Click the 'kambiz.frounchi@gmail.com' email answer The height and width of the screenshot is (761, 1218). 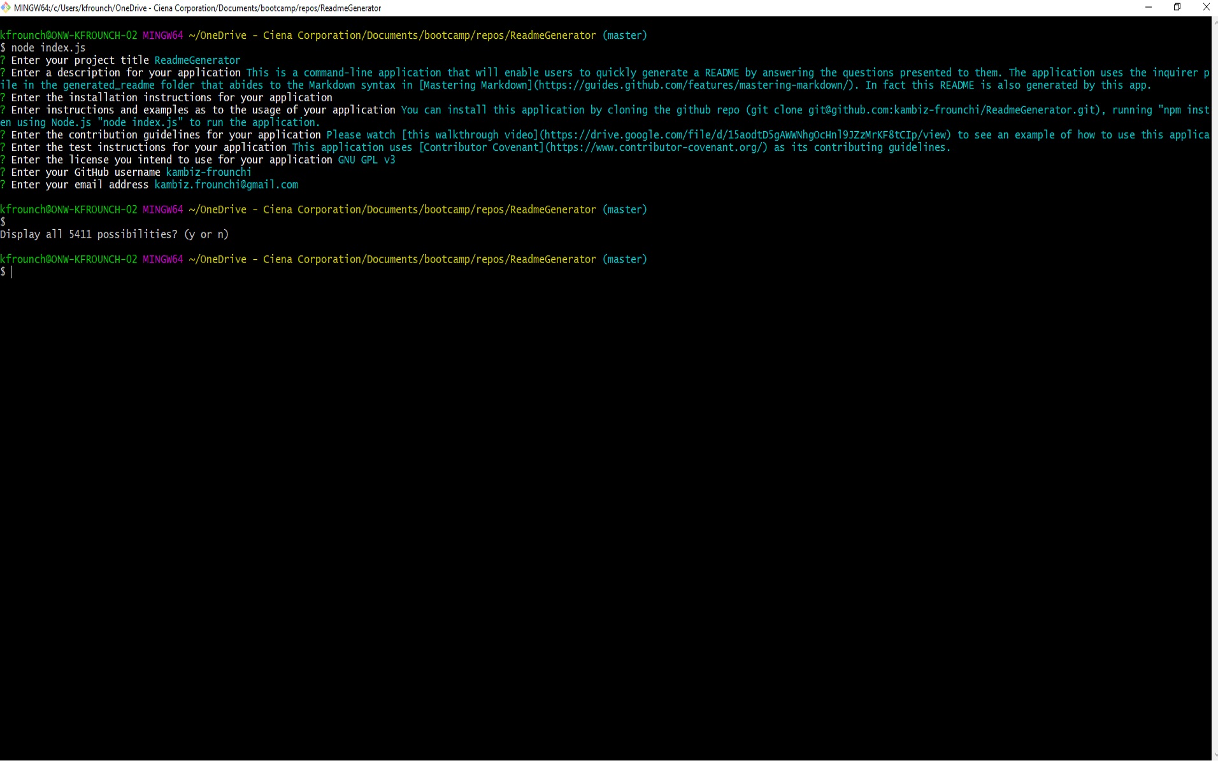(226, 185)
